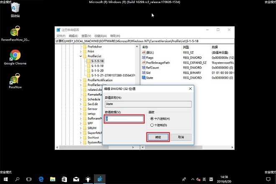Image resolution: width=276 pixels, height=184 pixels.
Task: Open Microsoft Store from the taskbar
Action: (x=64, y=179)
